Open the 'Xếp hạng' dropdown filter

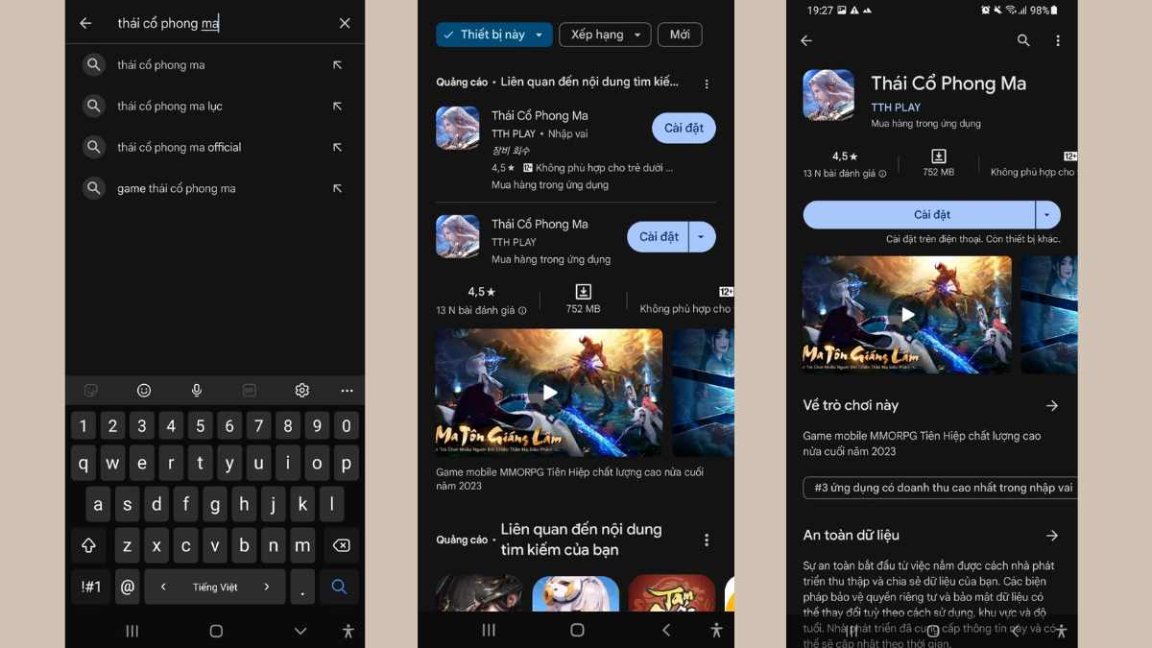click(605, 35)
